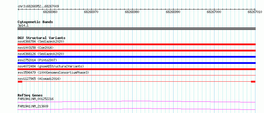Viewport: 264px width, 113px height.
Task: Select ruler position 68266990
Action: click(173, 12)
